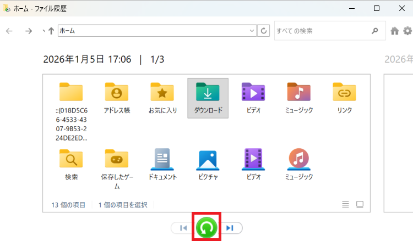Click in the すべての検索 search field
The height and width of the screenshot is (241, 413).
tap(322, 31)
